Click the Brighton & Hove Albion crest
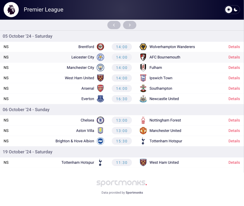Image resolution: width=244 pixels, height=206 pixels. [x=100, y=141]
